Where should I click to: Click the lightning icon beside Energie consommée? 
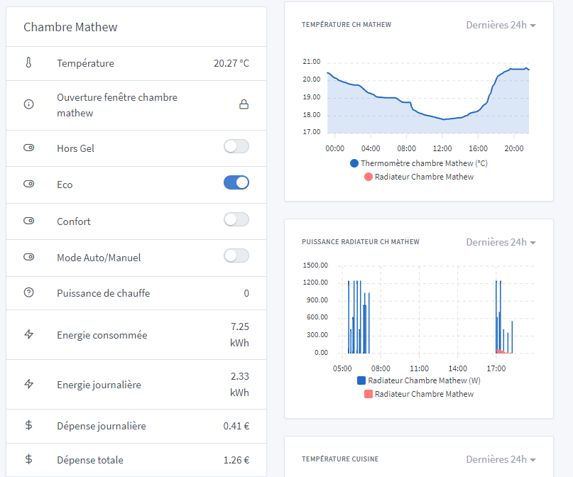28,334
